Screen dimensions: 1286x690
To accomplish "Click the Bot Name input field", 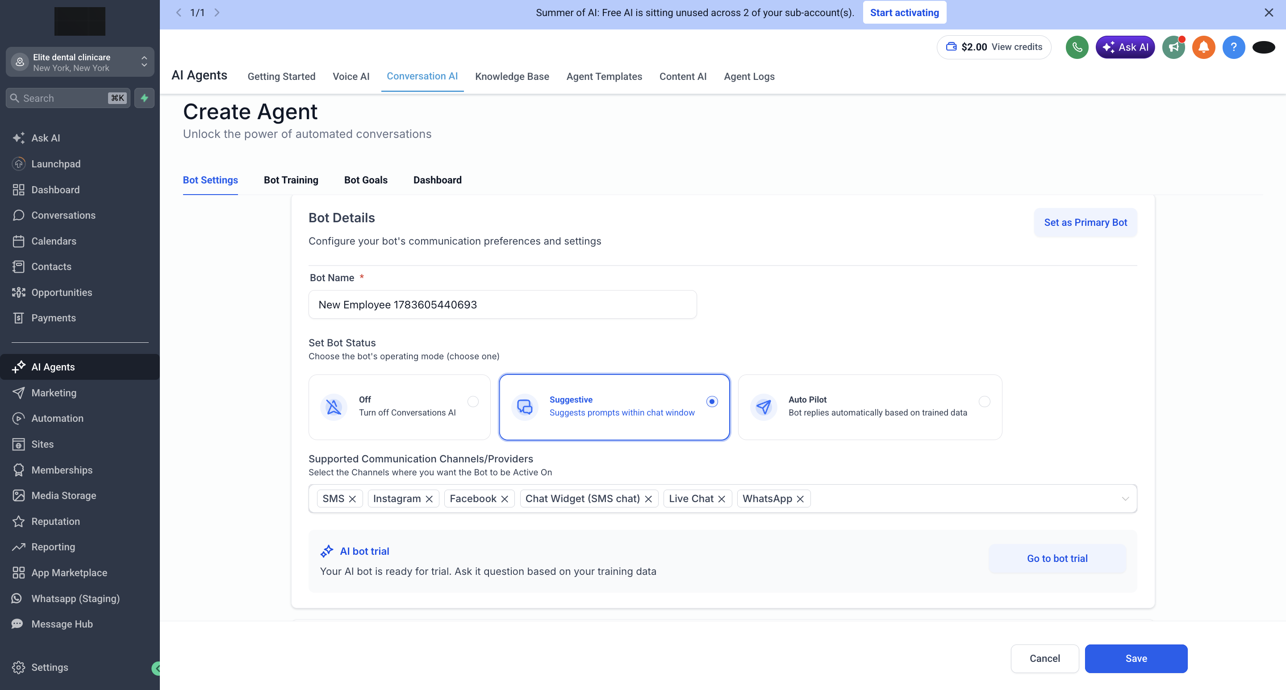I will click(502, 305).
